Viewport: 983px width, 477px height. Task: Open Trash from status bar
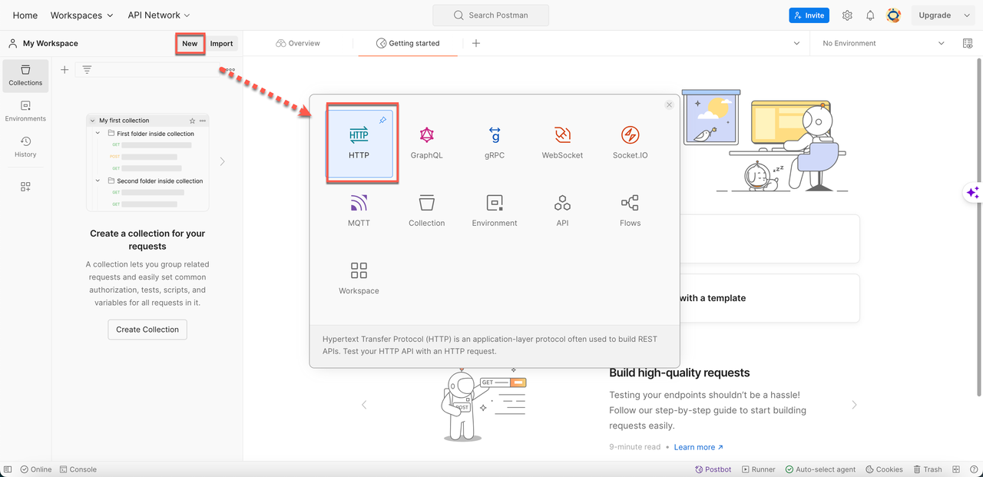tap(928, 469)
